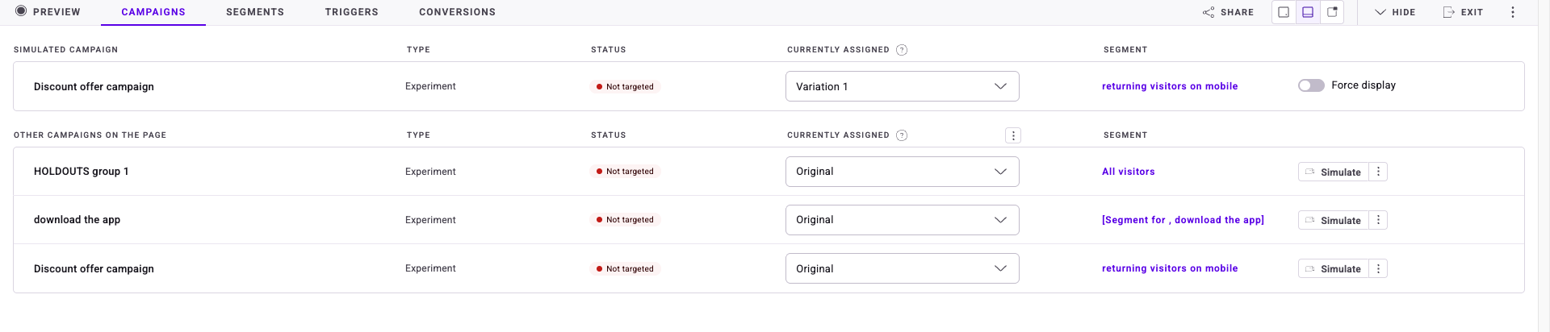Select the bottom-docked panel layout icon
The image size is (1550, 332).
click(x=1308, y=12)
